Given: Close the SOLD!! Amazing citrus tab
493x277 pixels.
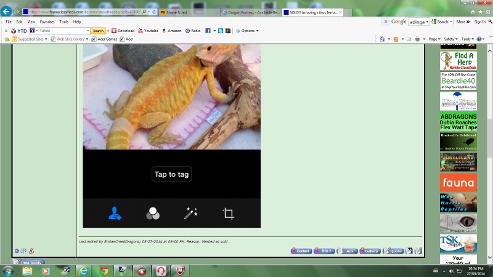Looking at the screenshot, I should (340, 12).
